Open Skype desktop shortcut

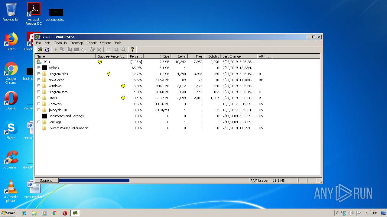11,130
